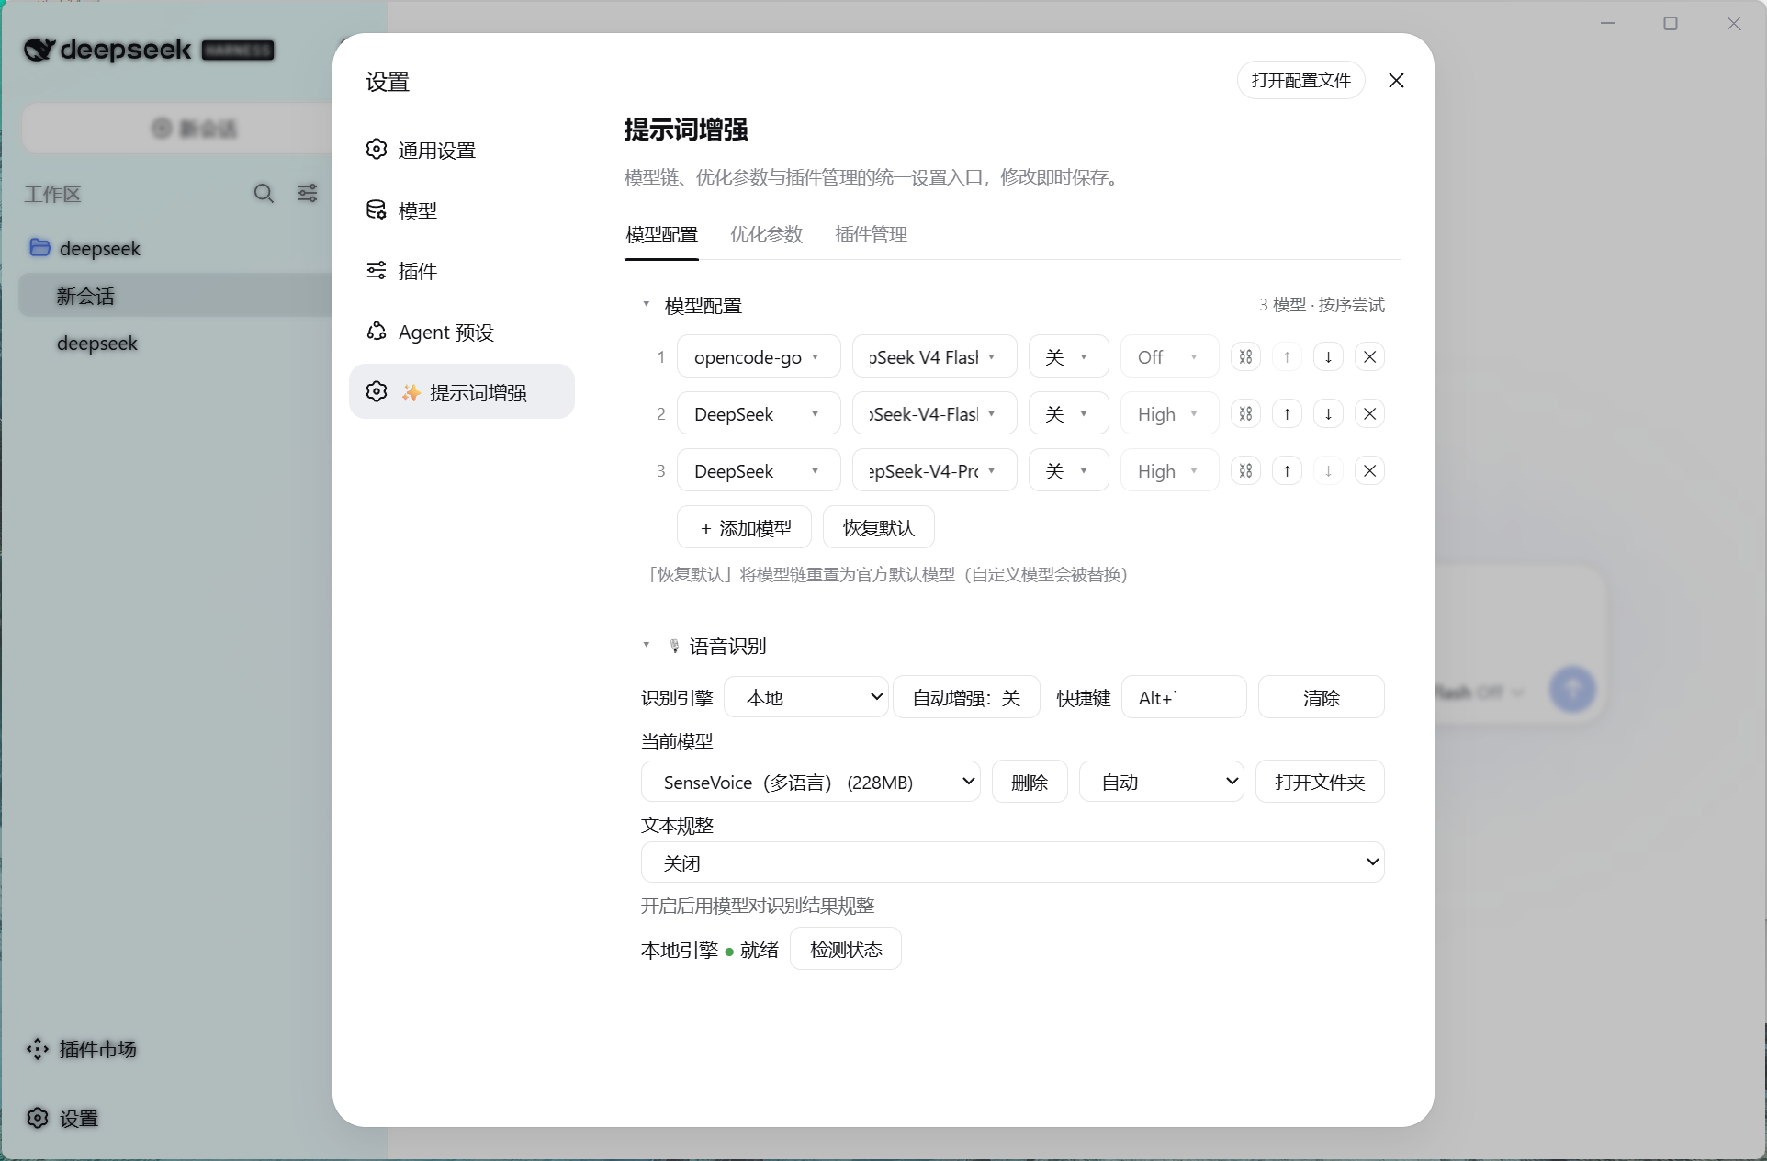Open row 2 High reasoning dropdown
Screen dimensions: 1767x1161
(x=1169, y=414)
